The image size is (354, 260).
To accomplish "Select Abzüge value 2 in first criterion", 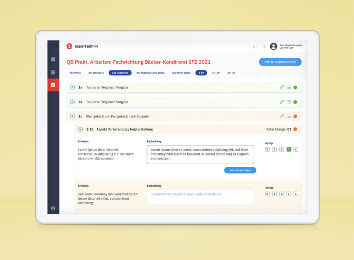I will pos(281,149).
